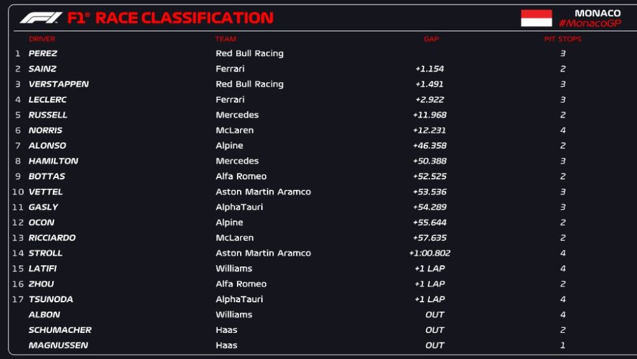Click the MONACO title text

[598, 13]
